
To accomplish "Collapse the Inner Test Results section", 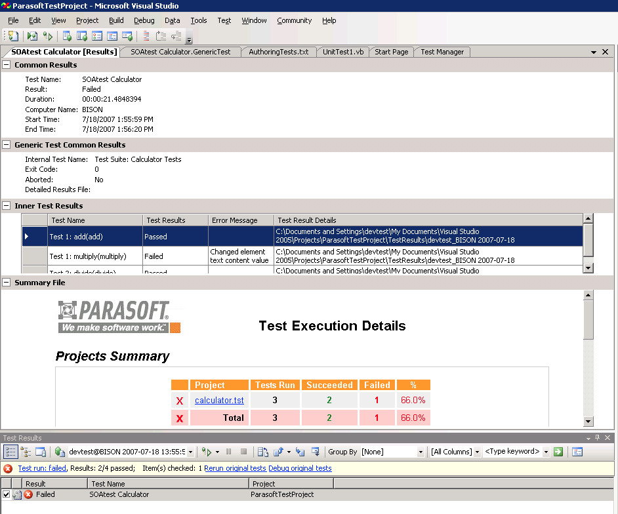I will (x=7, y=206).
